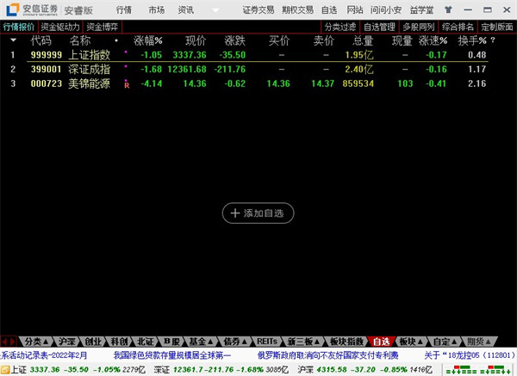
Task: Open the column header triangle menu
Action: (x=13, y=40)
